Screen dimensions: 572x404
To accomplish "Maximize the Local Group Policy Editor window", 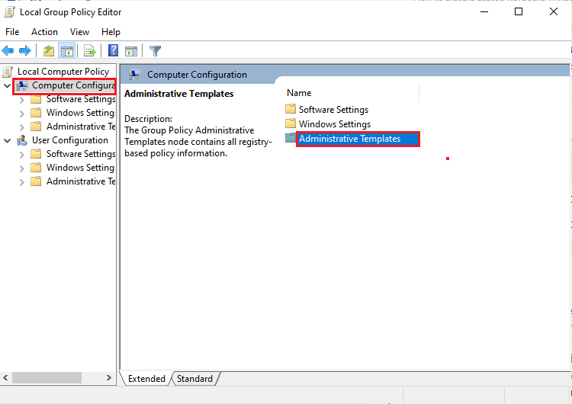I will pyautogui.click(x=519, y=11).
